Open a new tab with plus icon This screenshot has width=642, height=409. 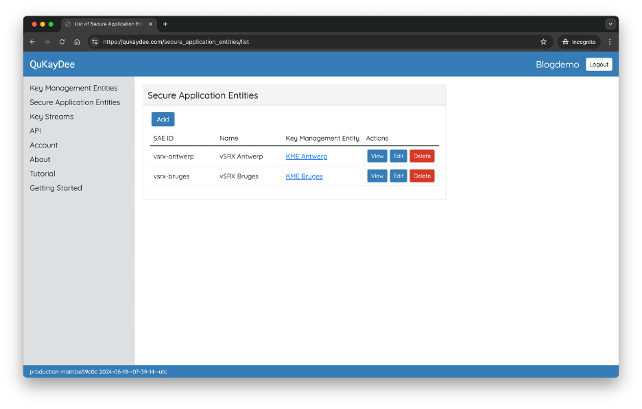click(165, 24)
